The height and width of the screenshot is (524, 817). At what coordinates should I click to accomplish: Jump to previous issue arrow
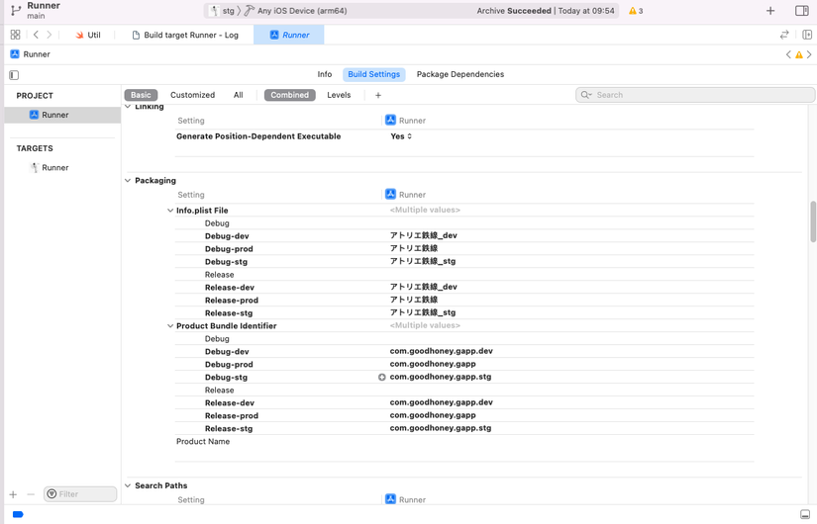pyautogui.click(x=788, y=54)
